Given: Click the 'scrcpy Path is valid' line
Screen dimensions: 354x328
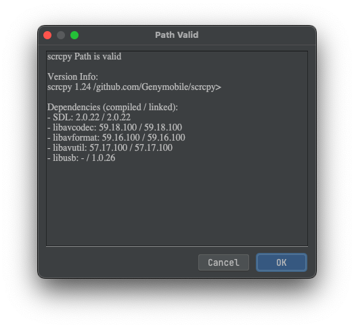Looking at the screenshot, I should (x=84, y=56).
